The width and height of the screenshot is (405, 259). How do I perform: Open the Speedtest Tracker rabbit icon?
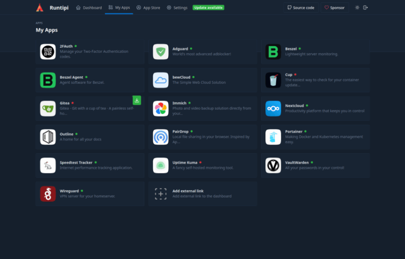(48, 165)
